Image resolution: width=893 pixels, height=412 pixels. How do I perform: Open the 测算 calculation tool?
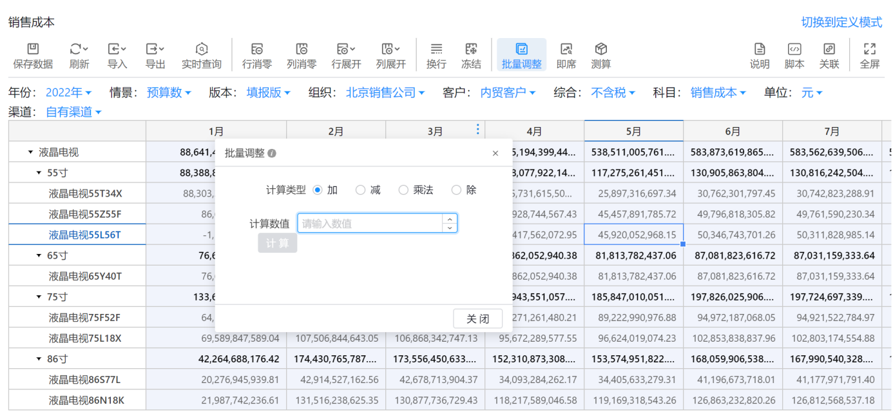[x=600, y=50]
